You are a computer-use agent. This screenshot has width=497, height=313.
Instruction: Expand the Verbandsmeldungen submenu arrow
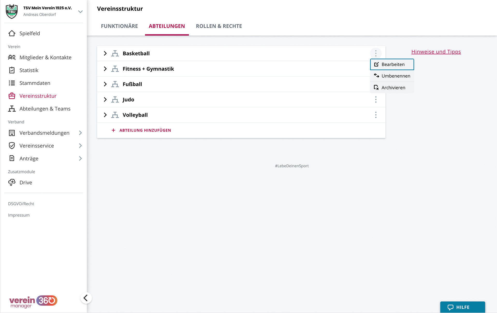(x=81, y=133)
